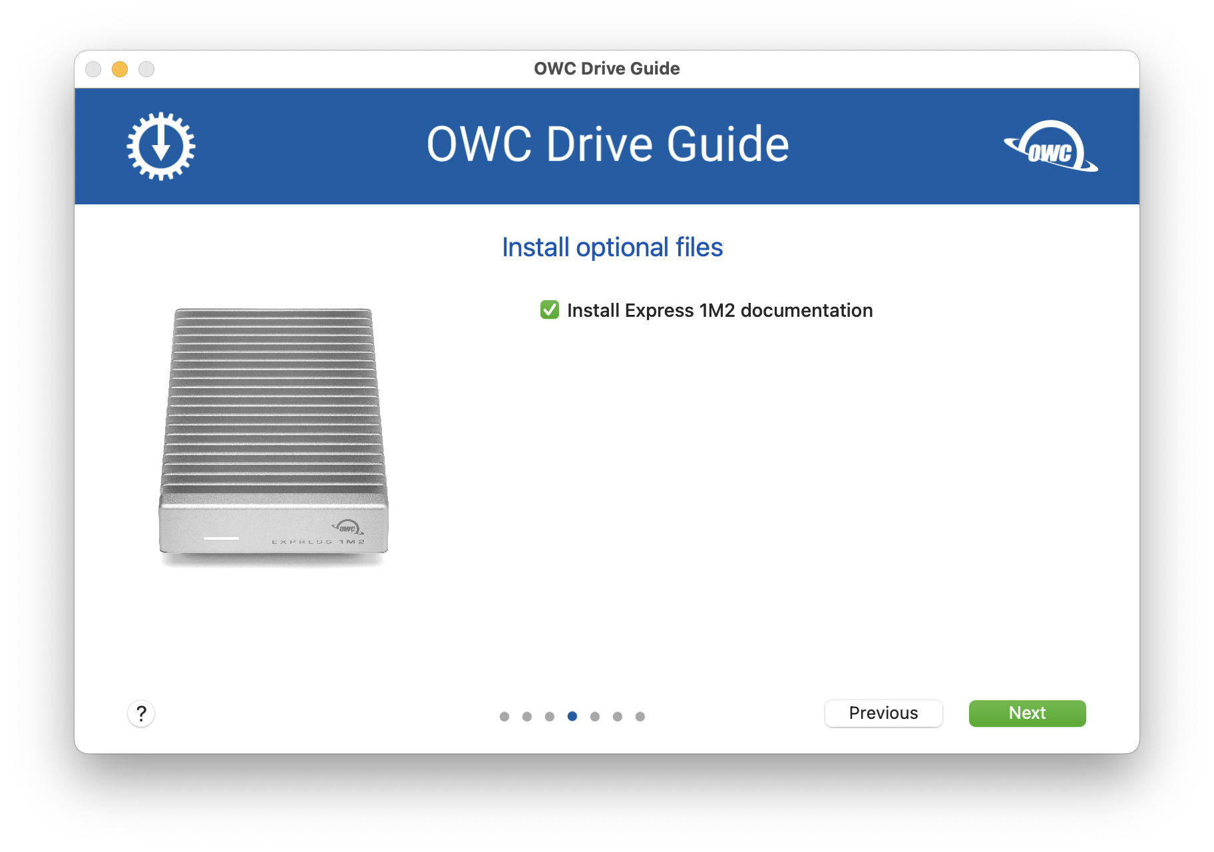Click the Install Express 1M2 documentation label
This screenshot has width=1214, height=852.
point(719,310)
